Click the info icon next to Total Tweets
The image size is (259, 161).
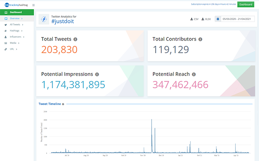point(75,39)
